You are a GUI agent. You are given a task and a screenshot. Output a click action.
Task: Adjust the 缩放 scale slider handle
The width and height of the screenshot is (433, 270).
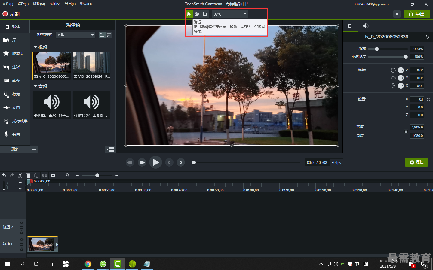[x=377, y=49]
